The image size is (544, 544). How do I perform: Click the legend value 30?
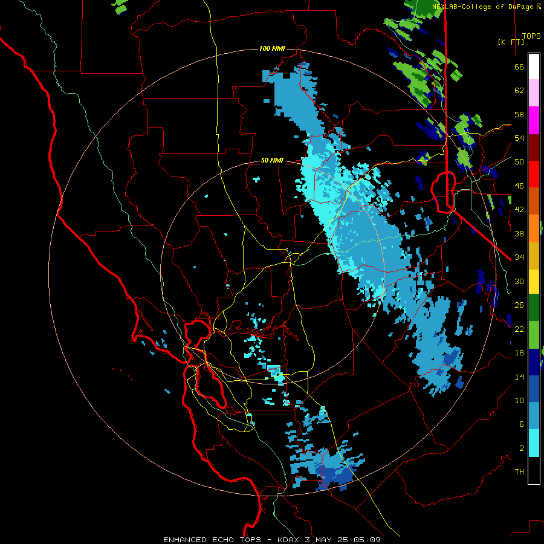point(519,281)
